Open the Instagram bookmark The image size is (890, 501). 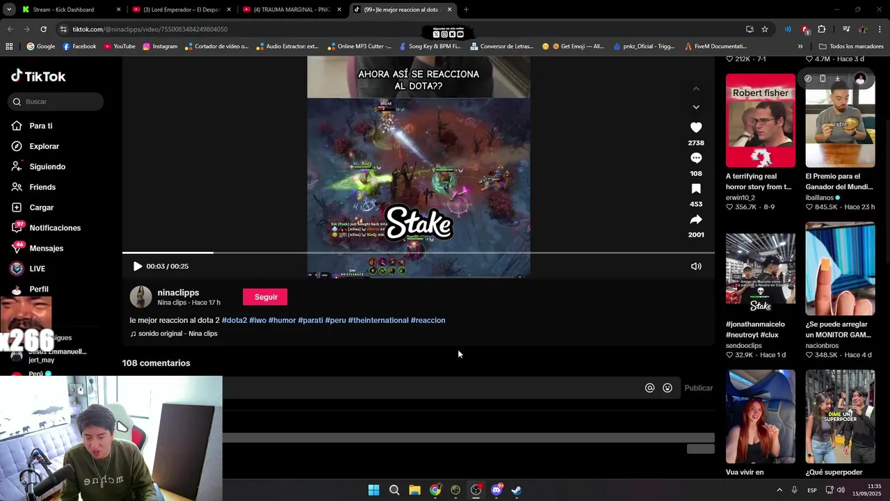pos(160,47)
